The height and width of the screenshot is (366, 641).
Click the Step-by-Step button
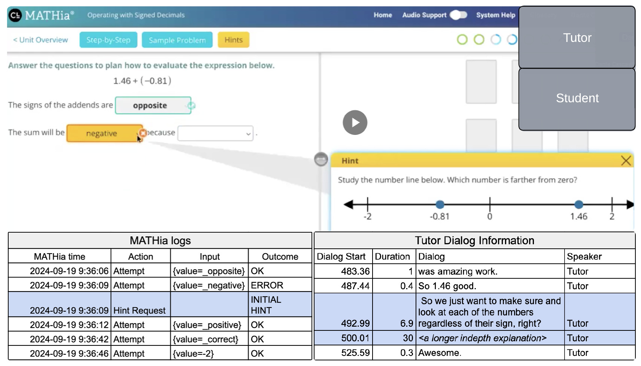[108, 40]
